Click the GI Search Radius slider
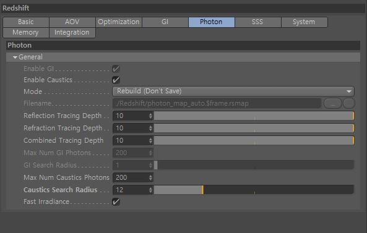 (x=254, y=165)
